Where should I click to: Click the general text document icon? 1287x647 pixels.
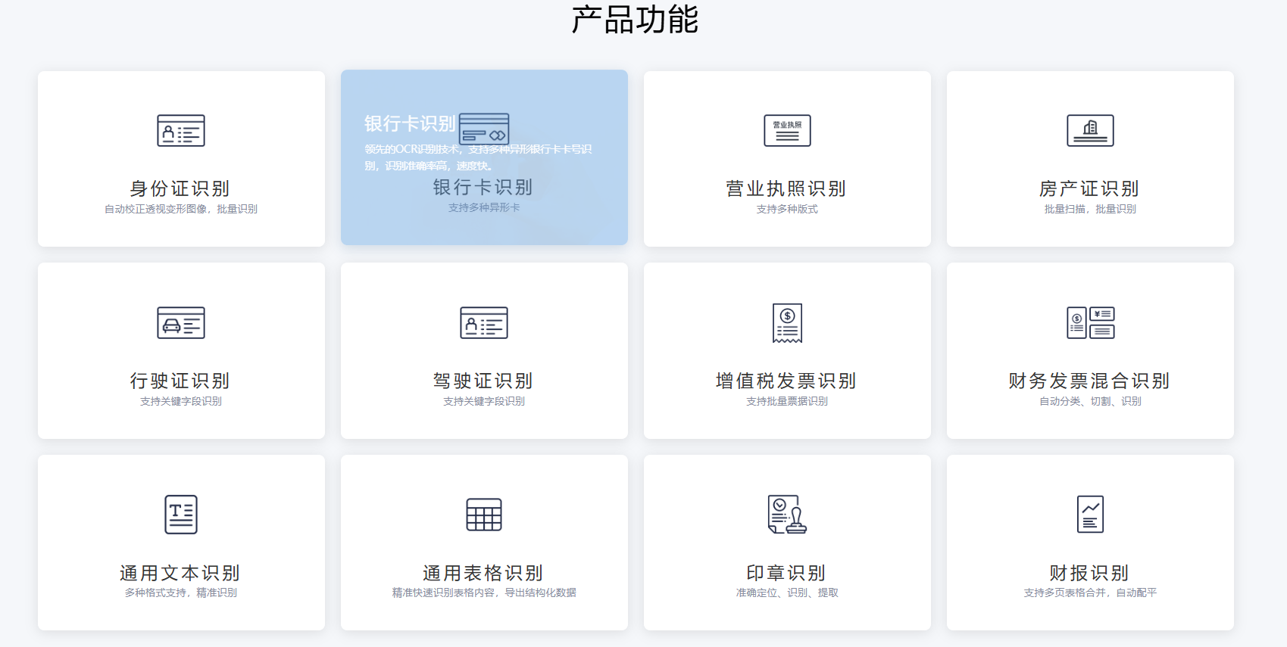point(181,515)
